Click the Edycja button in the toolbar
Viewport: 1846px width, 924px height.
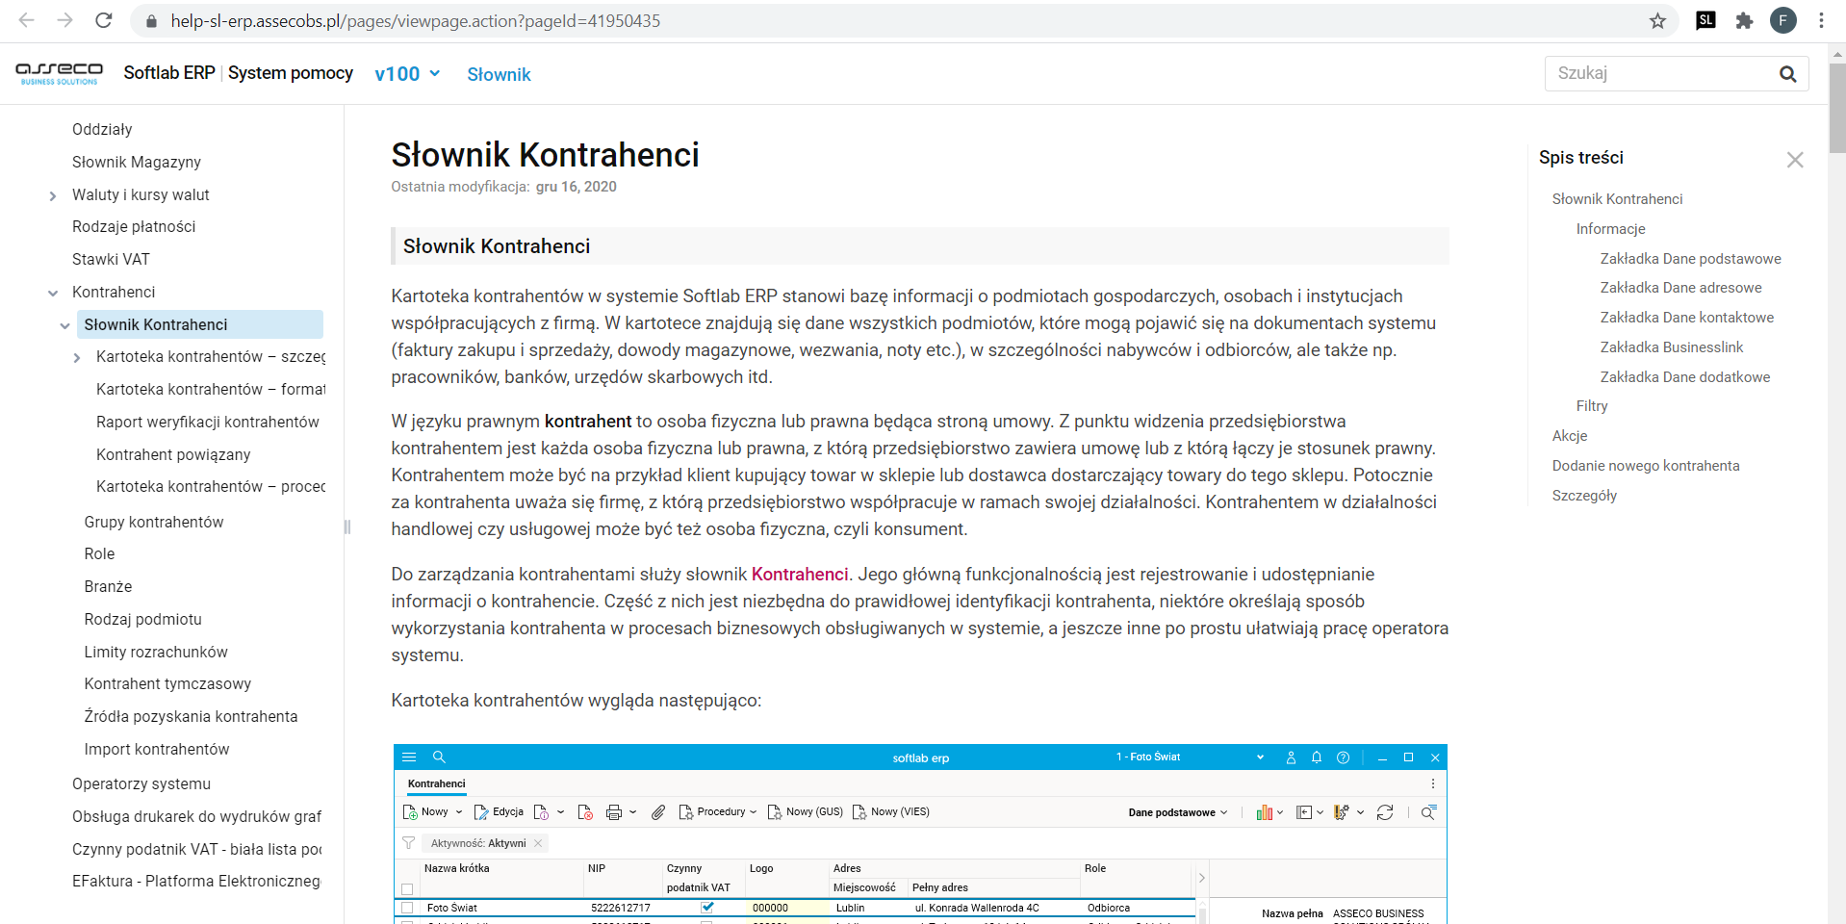point(499,812)
